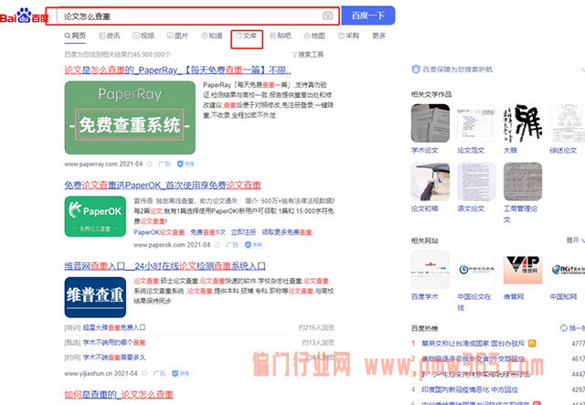Screen dimensions: 585x405
Task: Open the 中国知网 CNKI site icon
Action: tap(568, 270)
